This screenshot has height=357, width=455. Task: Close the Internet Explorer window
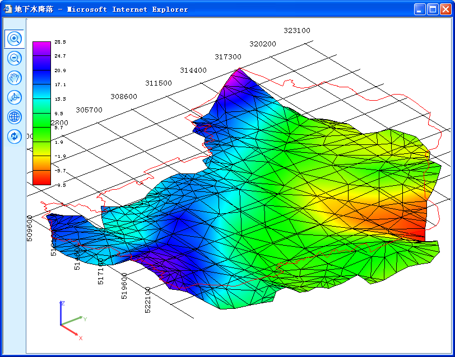click(x=445, y=10)
